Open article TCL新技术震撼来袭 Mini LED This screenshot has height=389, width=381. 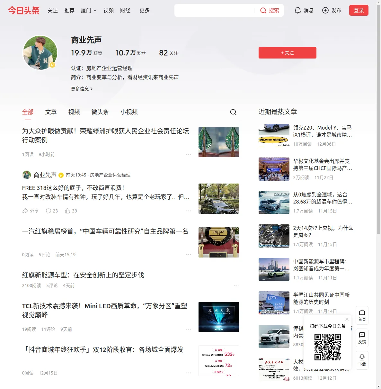105,310
